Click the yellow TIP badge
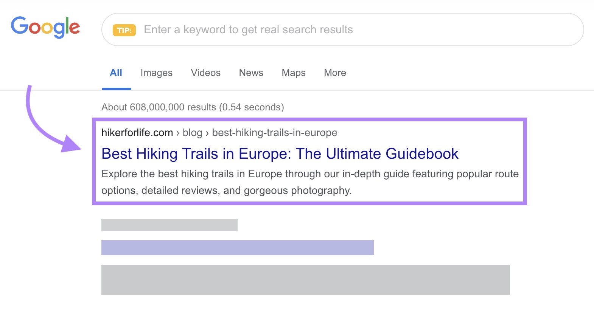Screen dimensions: 594x310 coord(124,29)
